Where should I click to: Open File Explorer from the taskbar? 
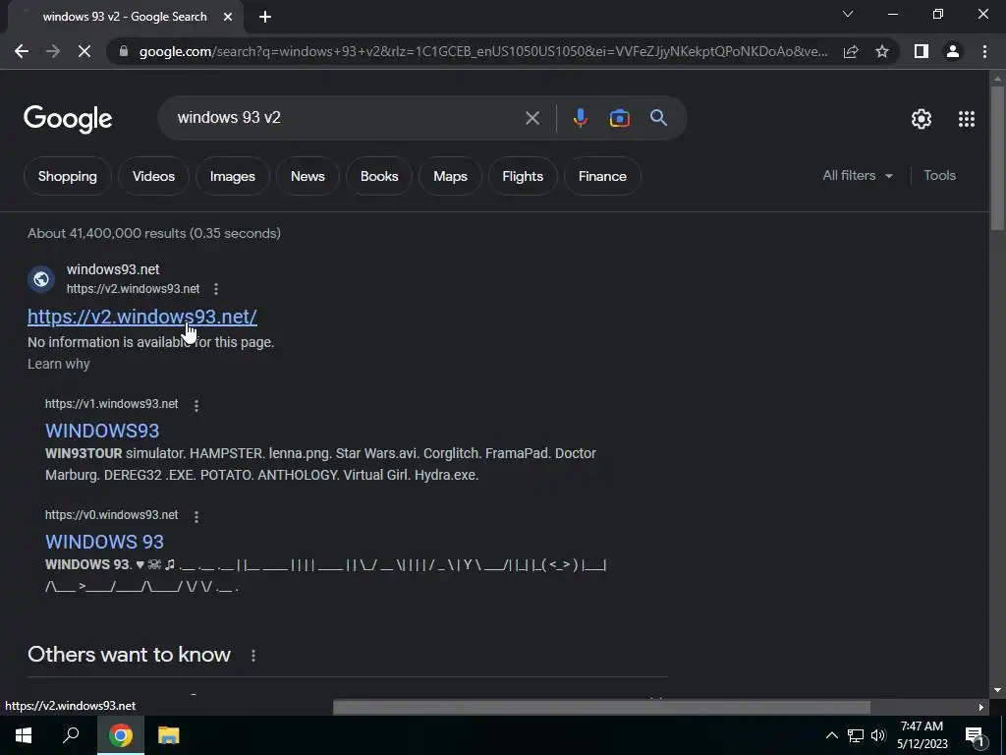coord(169,735)
